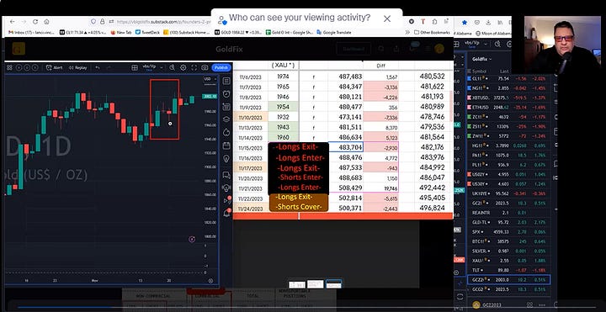Open the calendar sidebar icon

point(226,145)
